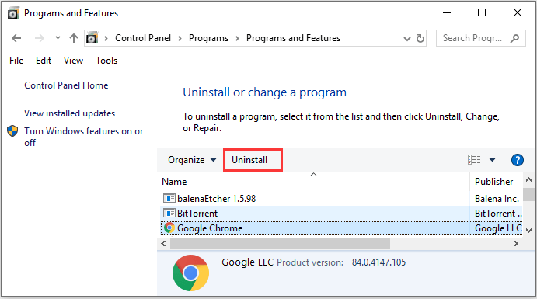The image size is (537, 299).
Task: Select Programs in the breadcrumb path
Action: [x=208, y=38]
